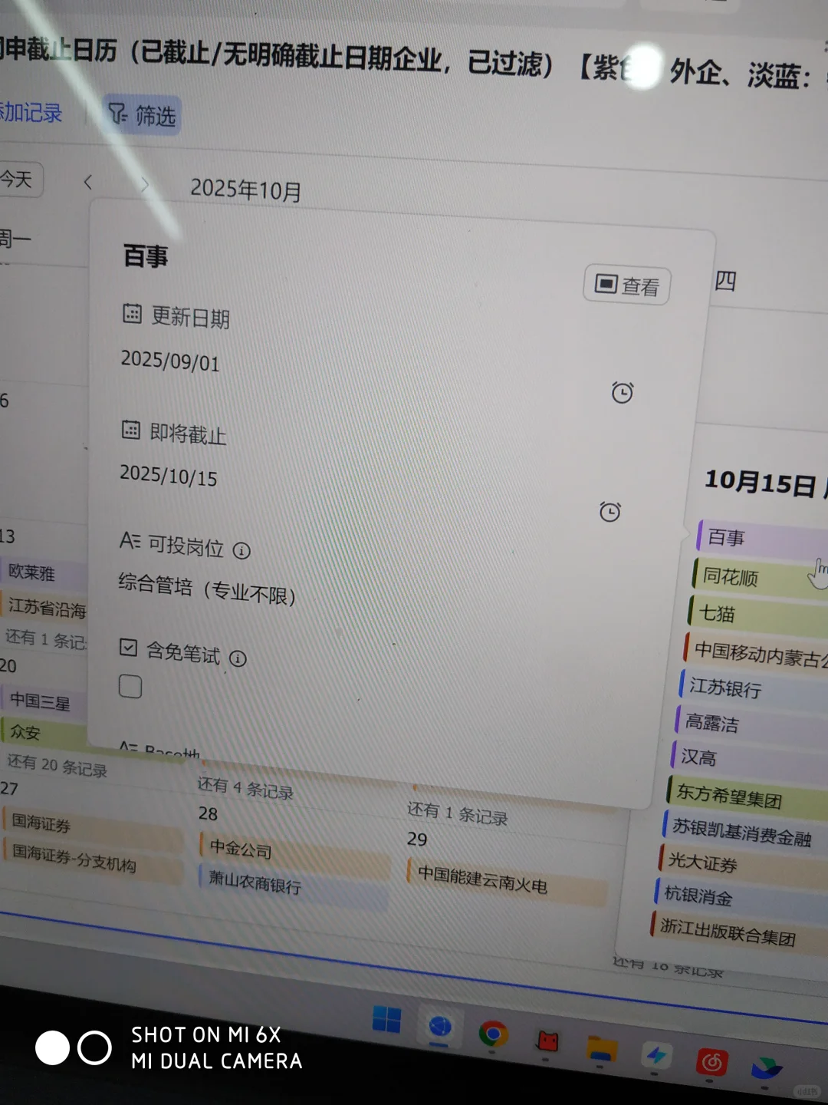
Task: Uncheck the 含免笔试 checkbox
Action: point(128,648)
